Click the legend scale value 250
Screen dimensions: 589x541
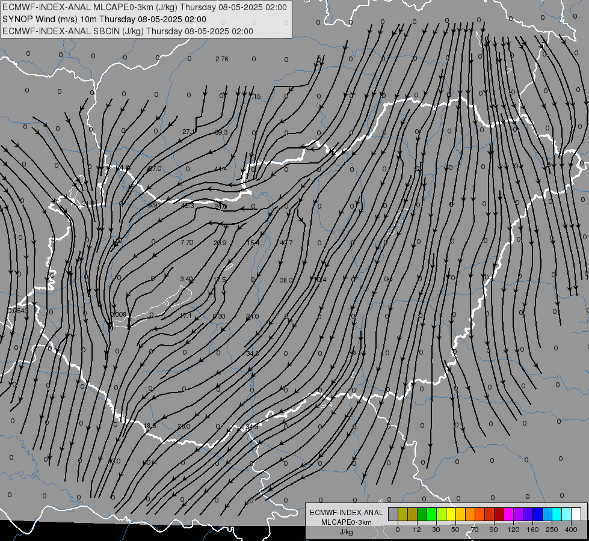[552, 530]
